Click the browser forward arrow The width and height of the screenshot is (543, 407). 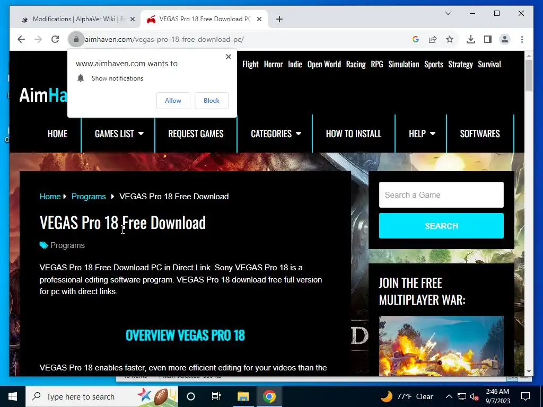38,39
